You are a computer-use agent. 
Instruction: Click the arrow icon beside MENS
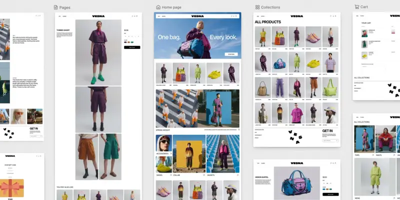(394, 198)
